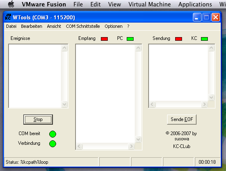Screen dimensions: 226x171
Task: Open the Bearbeiten menu
Action: (31, 26)
